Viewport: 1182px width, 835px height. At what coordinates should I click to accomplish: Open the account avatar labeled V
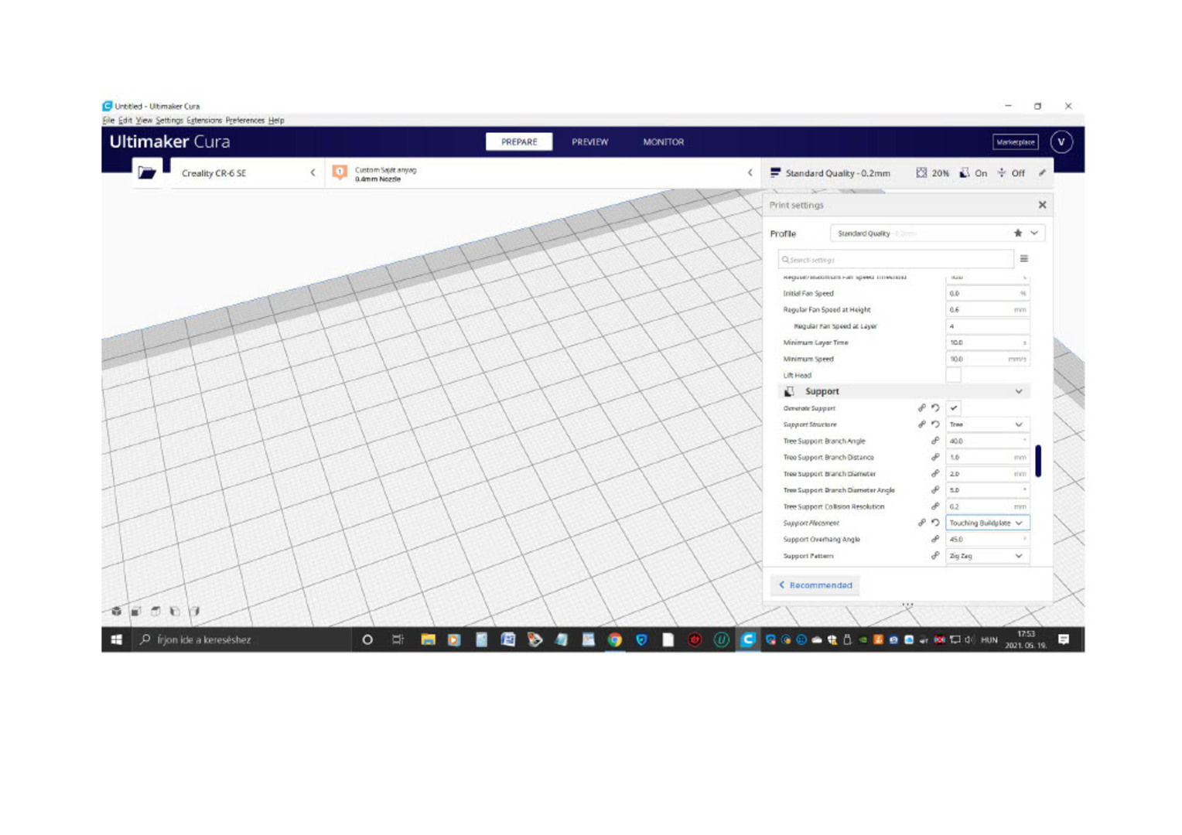(1061, 142)
